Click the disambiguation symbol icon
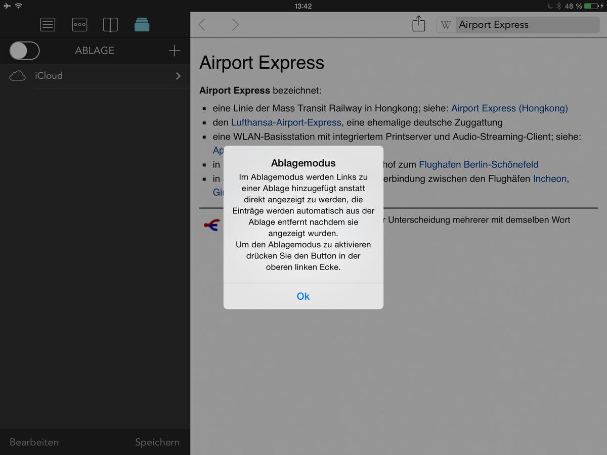The width and height of the screenshot is (607, 455). pyautogui.click(x=211, y=225)
